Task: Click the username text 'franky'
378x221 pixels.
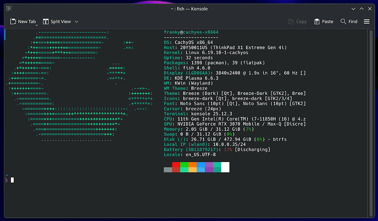Action: tap(172, 32)
